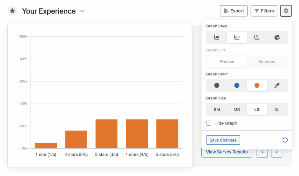The height and width of the screenshot is (176, 299).
Task: Open the custom color eyedropper picker
Action: 277,85
